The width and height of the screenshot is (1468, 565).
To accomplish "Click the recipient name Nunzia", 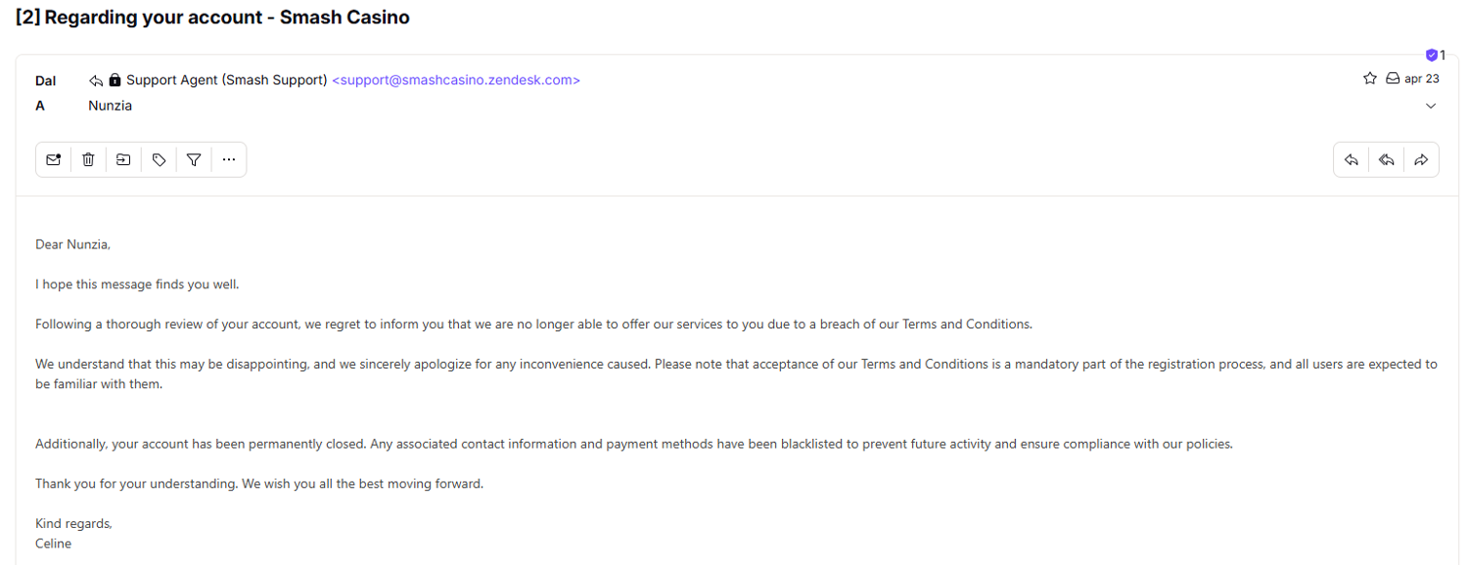I will pyautogui.click(x=110, y=106).
